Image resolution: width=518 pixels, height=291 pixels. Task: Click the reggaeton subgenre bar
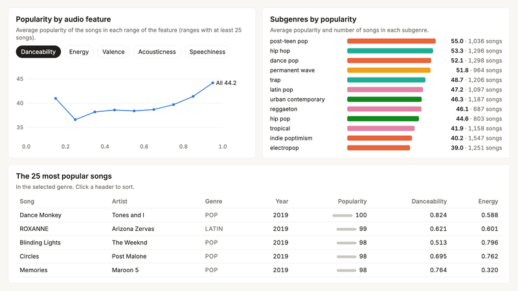tap(384, 109)
